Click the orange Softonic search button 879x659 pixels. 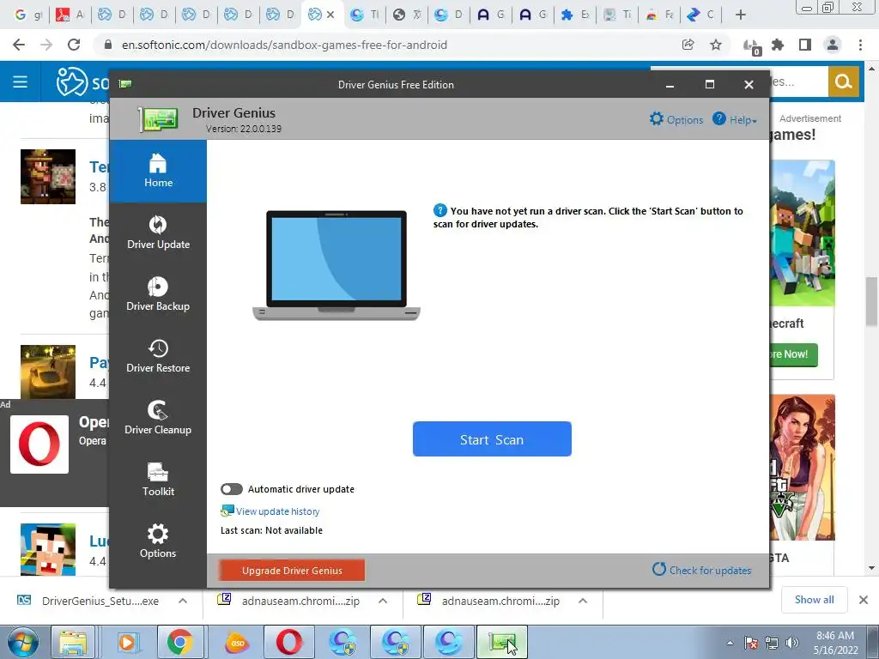click(x=844, y=82)
